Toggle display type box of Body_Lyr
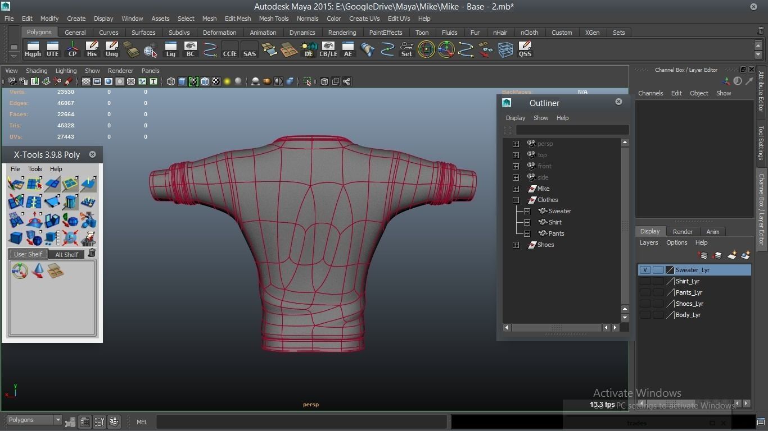 (658, 315)
